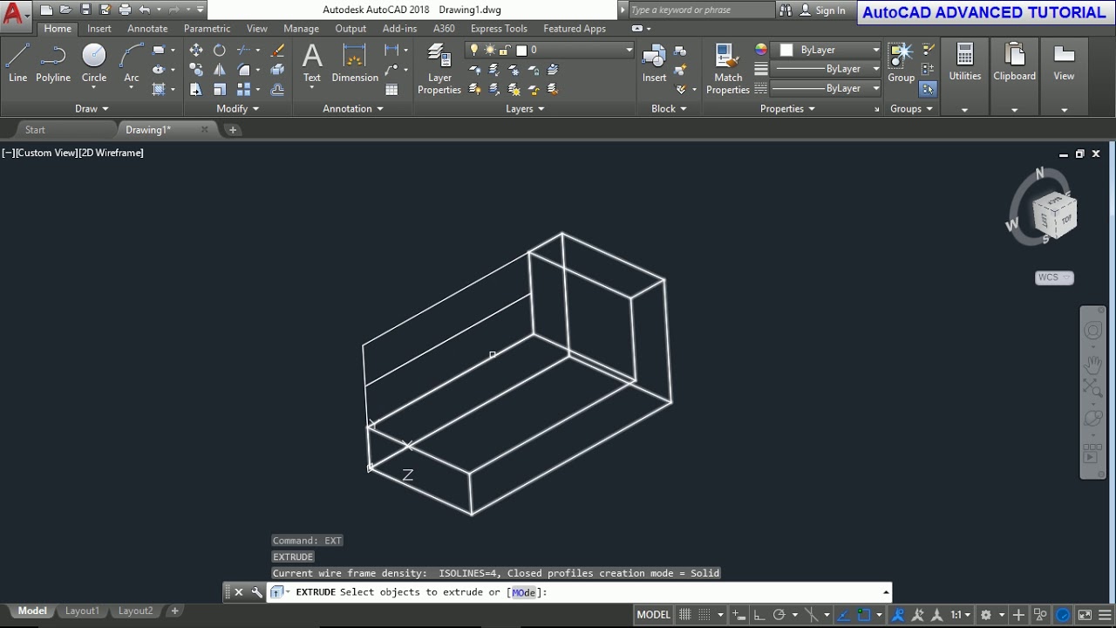The width and height of the screenshot is (1116, 628).
Task: Click the Undo arrow
Action: pos(145,10)
